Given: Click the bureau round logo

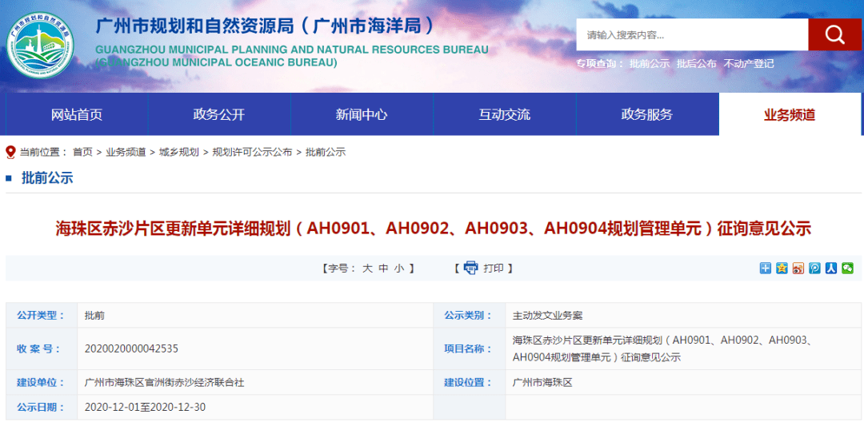Looking at the screenshot, I should [40, 45].
